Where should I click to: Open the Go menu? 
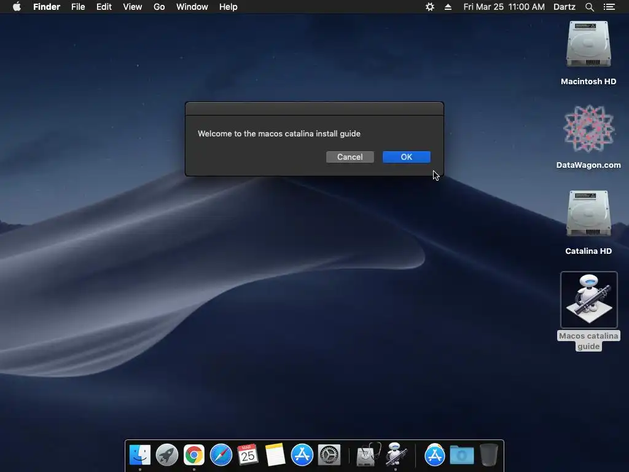(x=159, y=7)
